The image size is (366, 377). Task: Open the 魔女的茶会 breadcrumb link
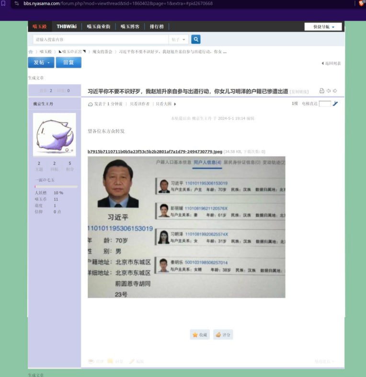(103, 52)
